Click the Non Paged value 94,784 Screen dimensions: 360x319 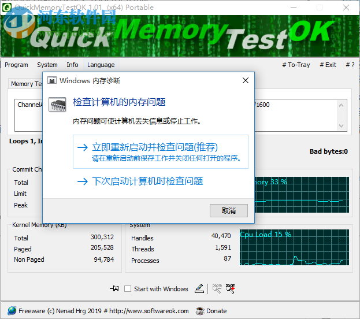(104, 259)
